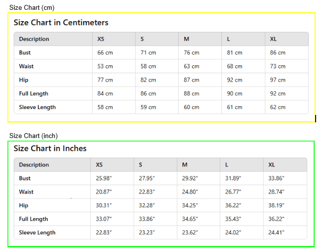
Task: Click the 35.43" Full Length cell under L
Action: 233,219
